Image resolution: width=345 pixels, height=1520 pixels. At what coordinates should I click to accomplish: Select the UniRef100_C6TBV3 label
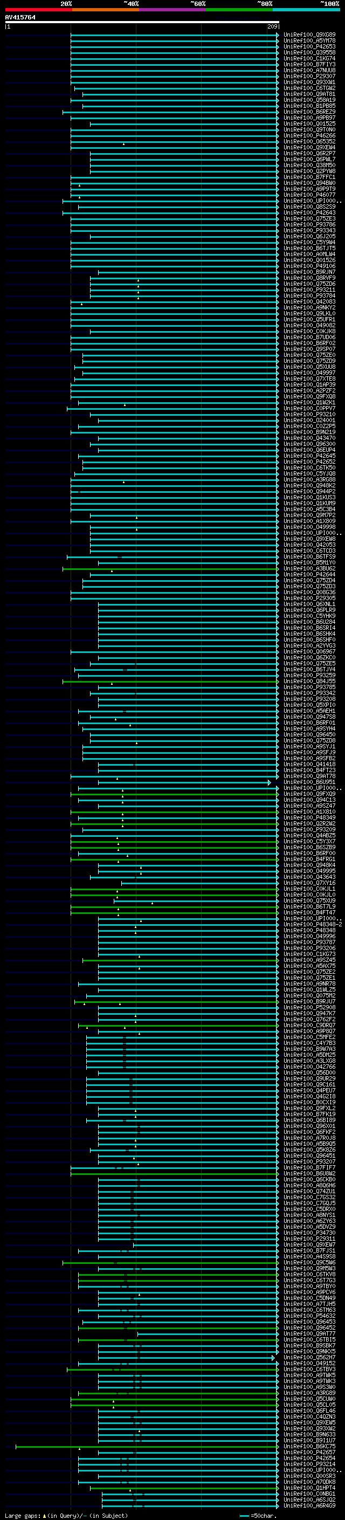point(309,1369)
